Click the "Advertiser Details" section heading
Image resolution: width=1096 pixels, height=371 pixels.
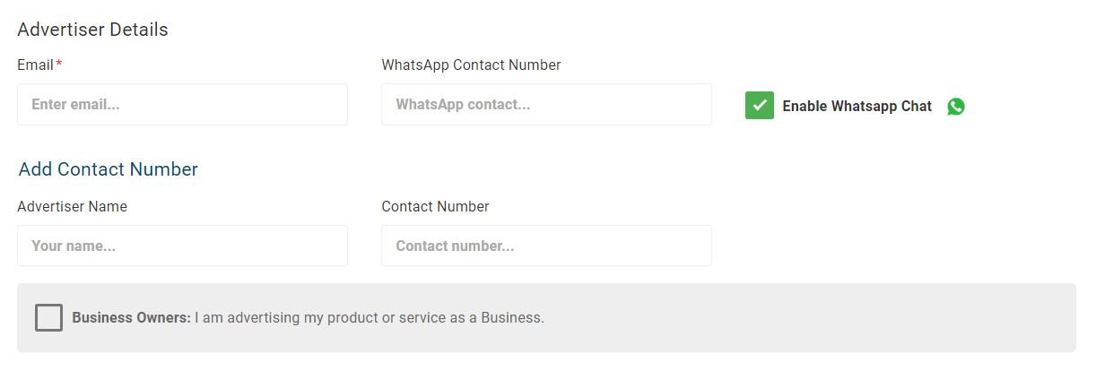92,30
